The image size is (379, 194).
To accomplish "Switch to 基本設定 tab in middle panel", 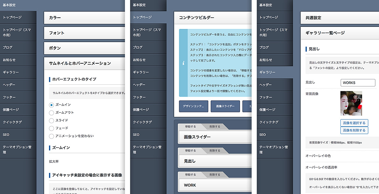I will [148, 5].
